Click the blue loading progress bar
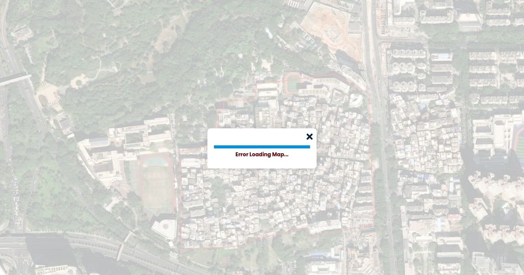Image resolution: width=524 pixels, height=275 pixels. pos(262,147)
